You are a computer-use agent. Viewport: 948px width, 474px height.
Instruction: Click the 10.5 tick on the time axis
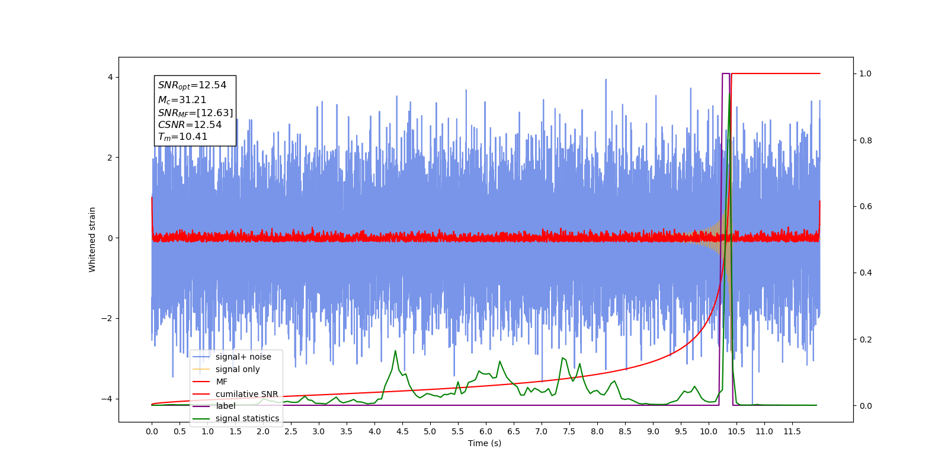pyautogui.click(x=736, y=431)
